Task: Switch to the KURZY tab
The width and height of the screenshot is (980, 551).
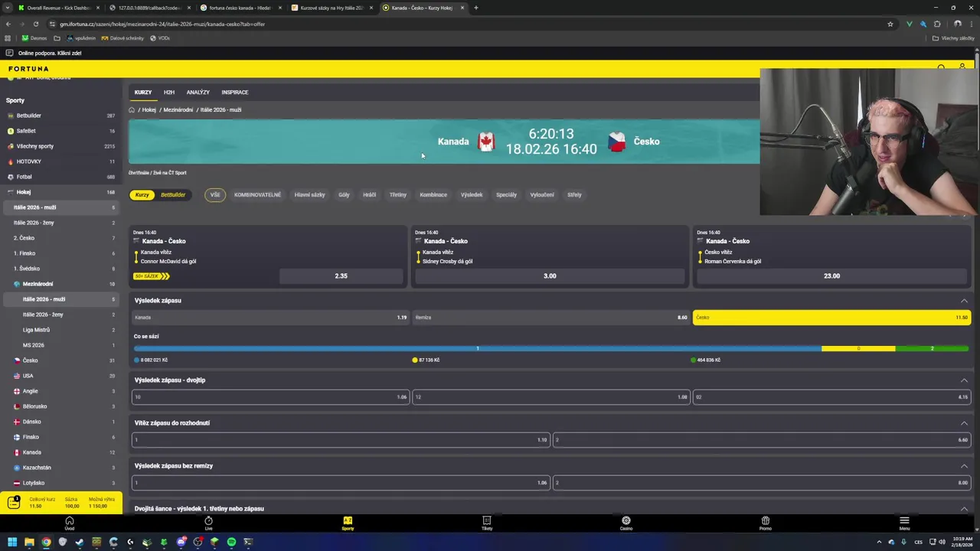Action: click(x=143, y=93)
